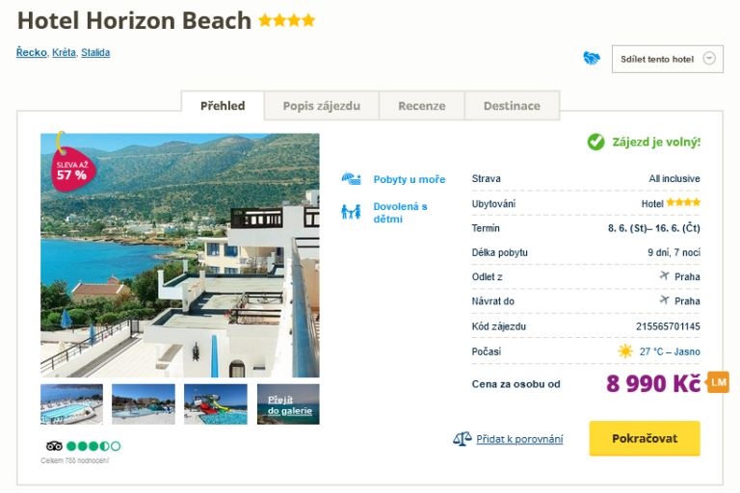Open the 'Recenze' tab
This screenshot has width=740, height=493.
tap(422, 106)
